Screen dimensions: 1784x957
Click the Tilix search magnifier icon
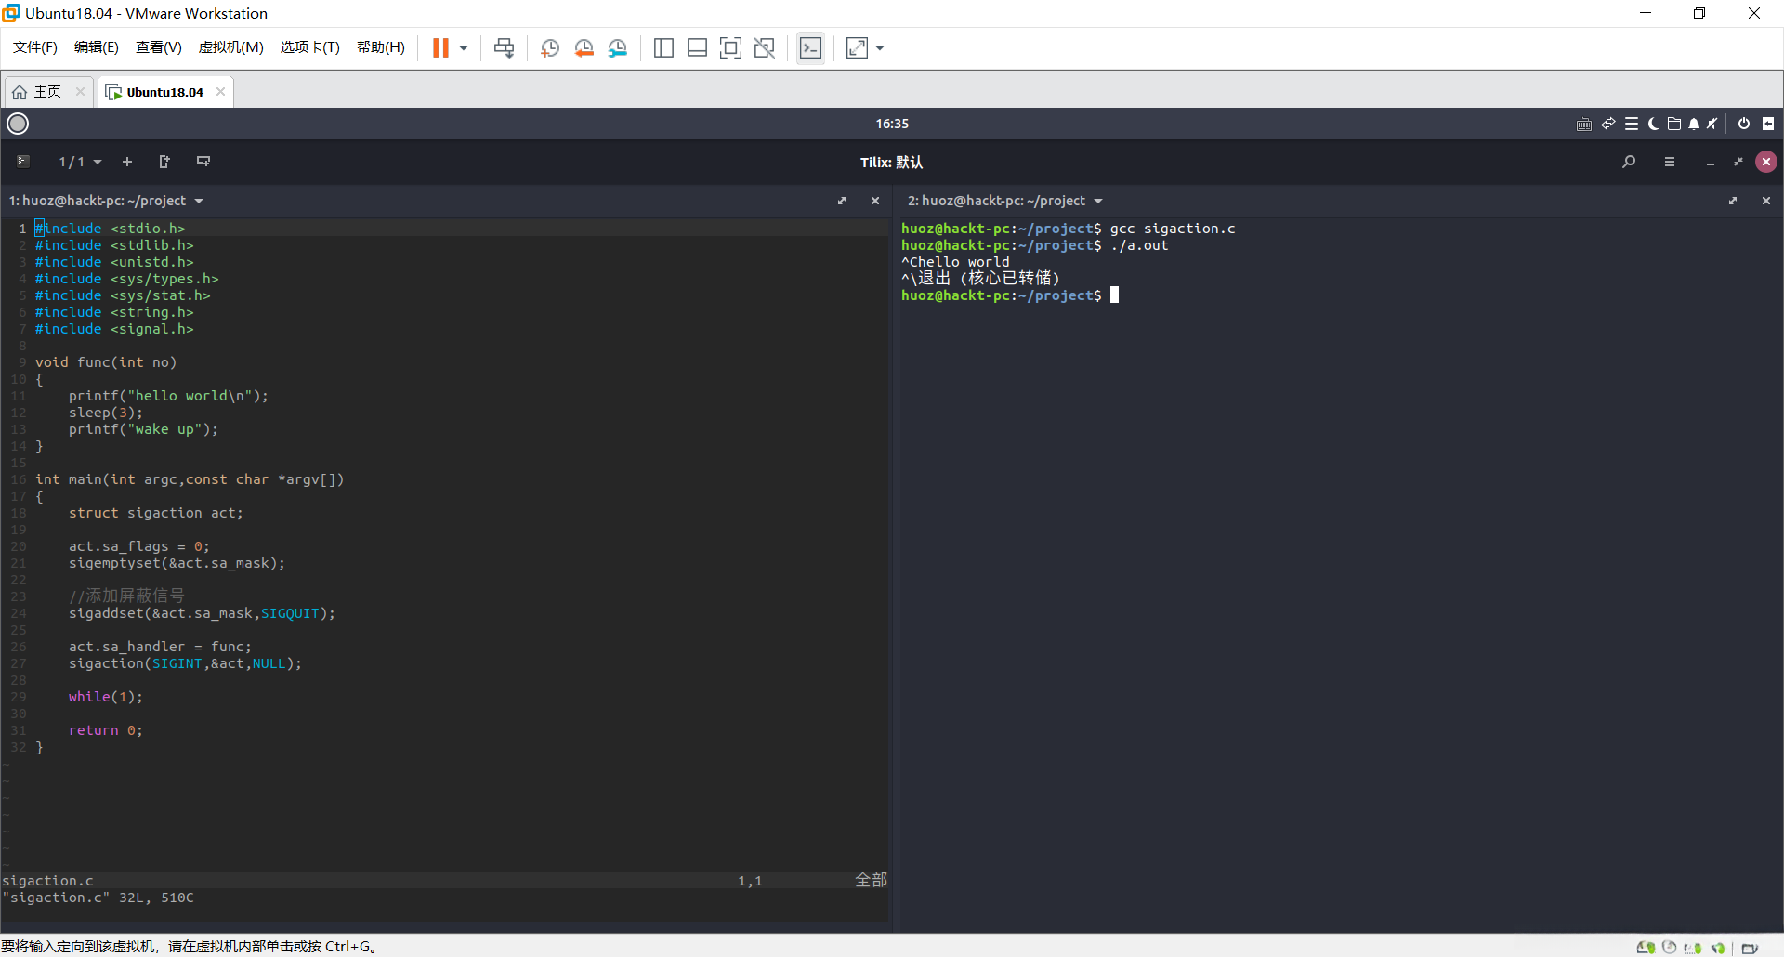[x=1629, y=162]
